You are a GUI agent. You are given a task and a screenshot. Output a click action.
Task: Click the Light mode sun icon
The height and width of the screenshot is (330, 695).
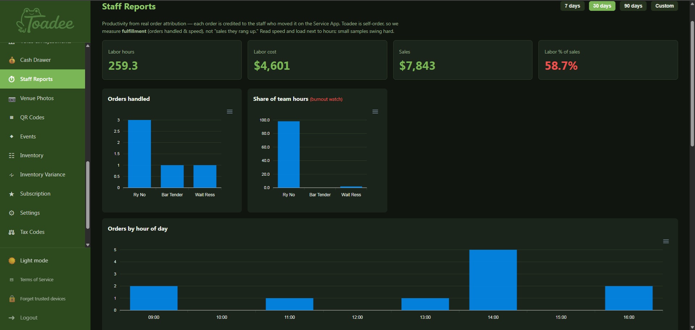pyautogui.click(x=12, y=261)
